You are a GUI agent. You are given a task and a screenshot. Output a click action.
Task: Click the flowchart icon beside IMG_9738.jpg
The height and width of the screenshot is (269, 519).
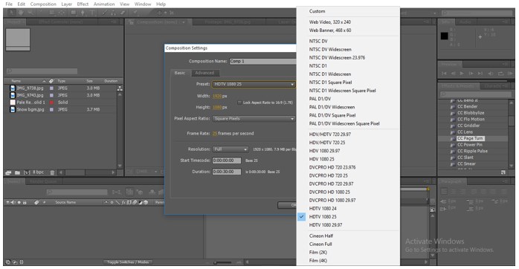pos(120,88)
